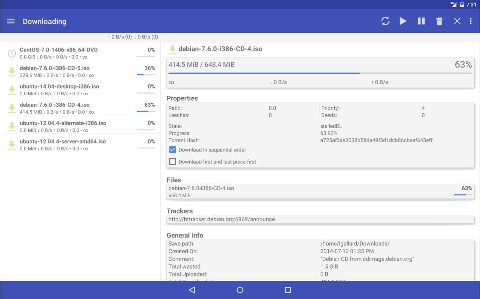Pause the selected torrent
The width and height of the screenshot is (480, 299).
(421, 21)
